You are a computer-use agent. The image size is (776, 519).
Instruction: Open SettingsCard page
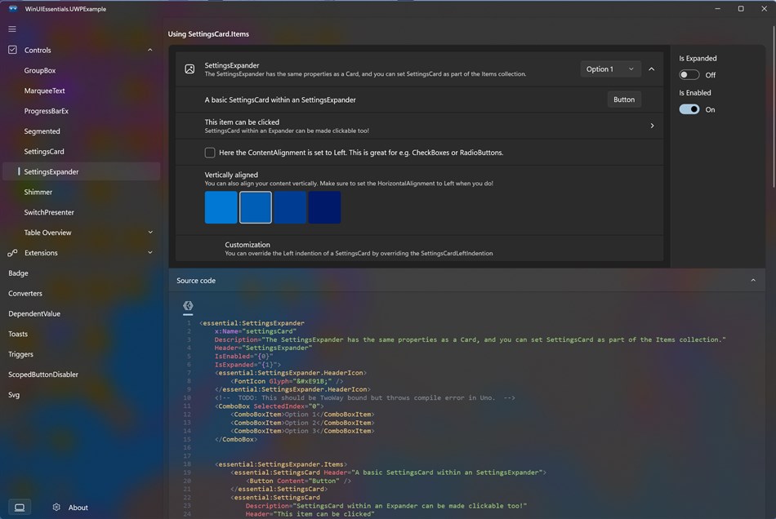[x=81, y=151]
